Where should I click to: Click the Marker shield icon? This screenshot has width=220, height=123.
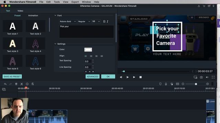click(x=160, y=84)
